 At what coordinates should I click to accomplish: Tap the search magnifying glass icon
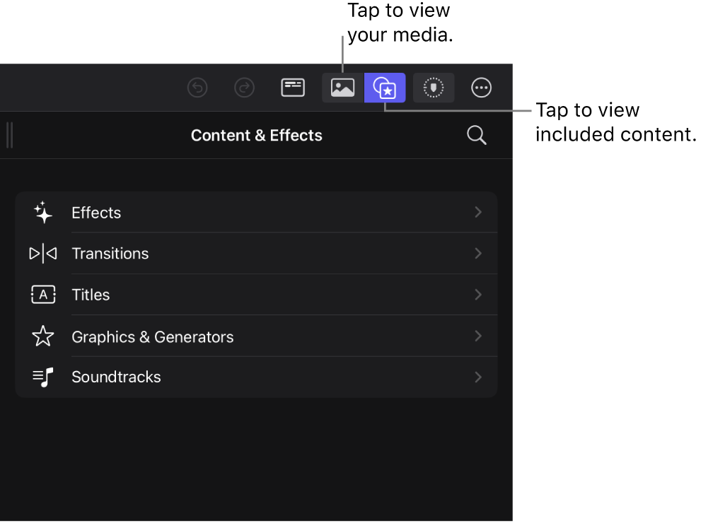point(477,135)
